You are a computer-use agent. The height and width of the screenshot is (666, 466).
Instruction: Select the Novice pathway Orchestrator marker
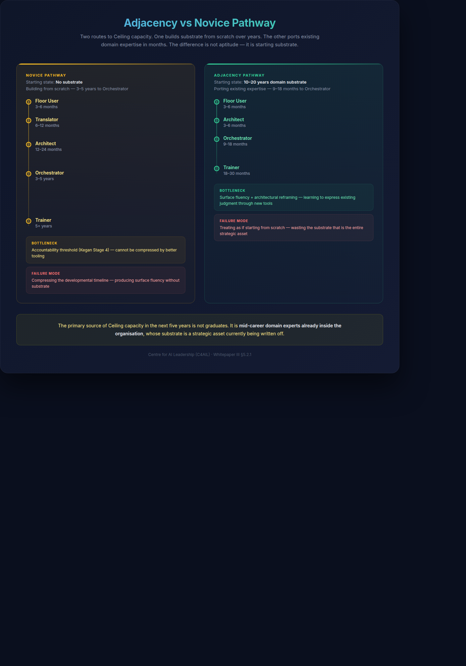point(29,174)
